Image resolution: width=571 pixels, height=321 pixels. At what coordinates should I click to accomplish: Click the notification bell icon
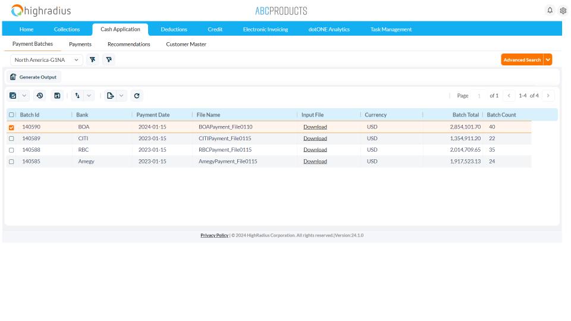tap(550, 10)
